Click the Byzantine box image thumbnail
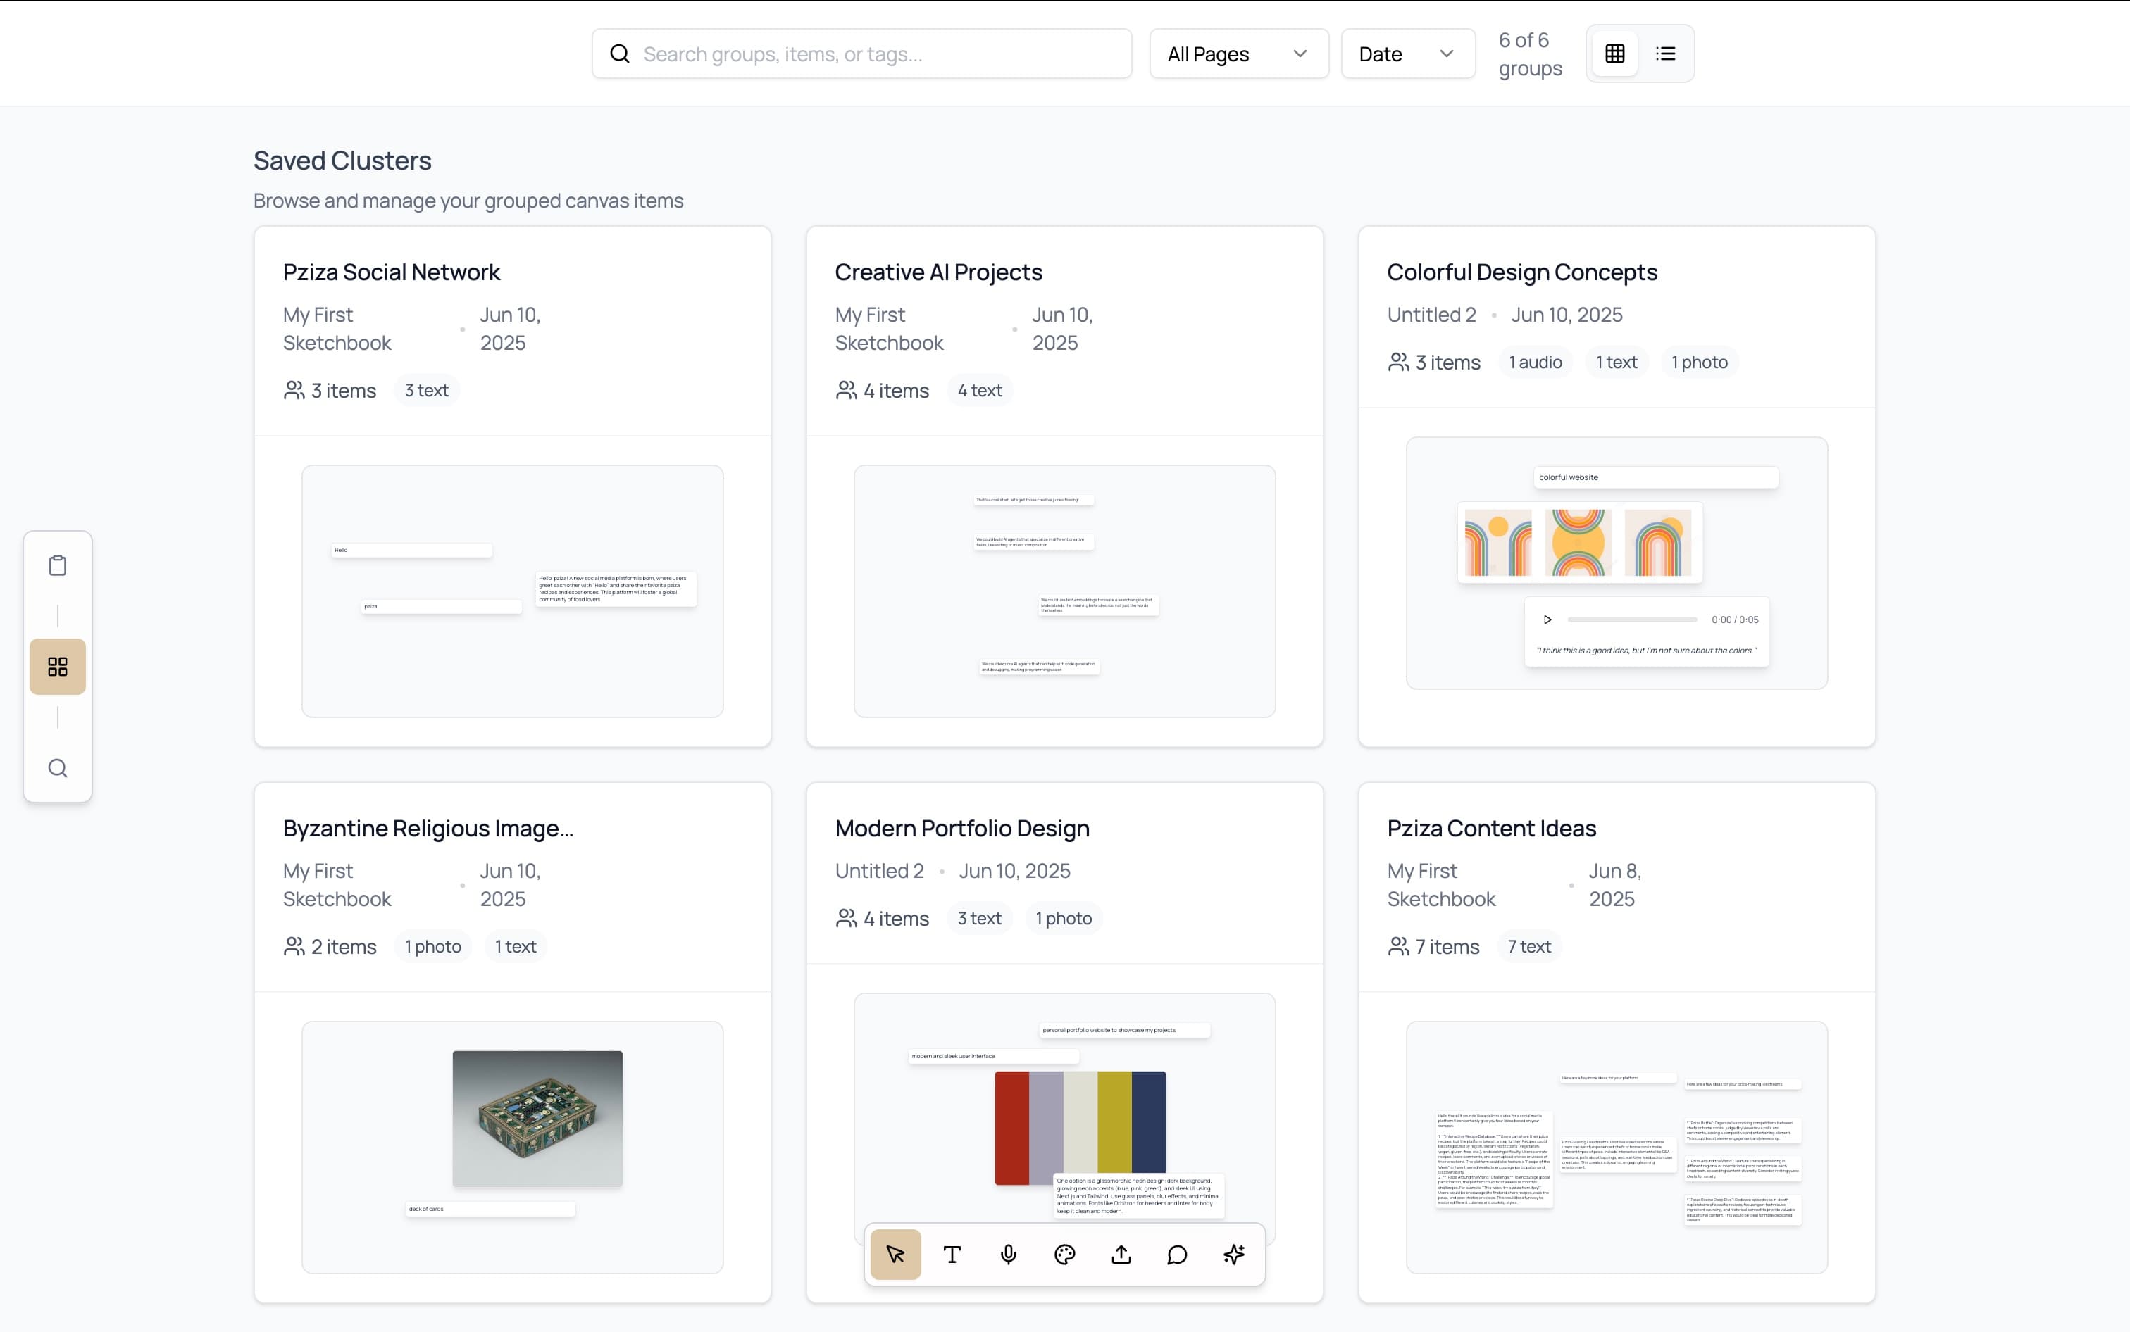The width and height of the screenshot is (2130, 1332). tap(537, 1118)
